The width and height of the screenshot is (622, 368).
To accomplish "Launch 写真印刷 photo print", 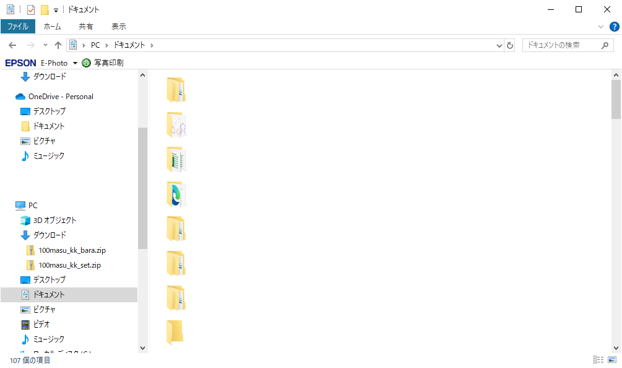I will click(x=103, y=63).
